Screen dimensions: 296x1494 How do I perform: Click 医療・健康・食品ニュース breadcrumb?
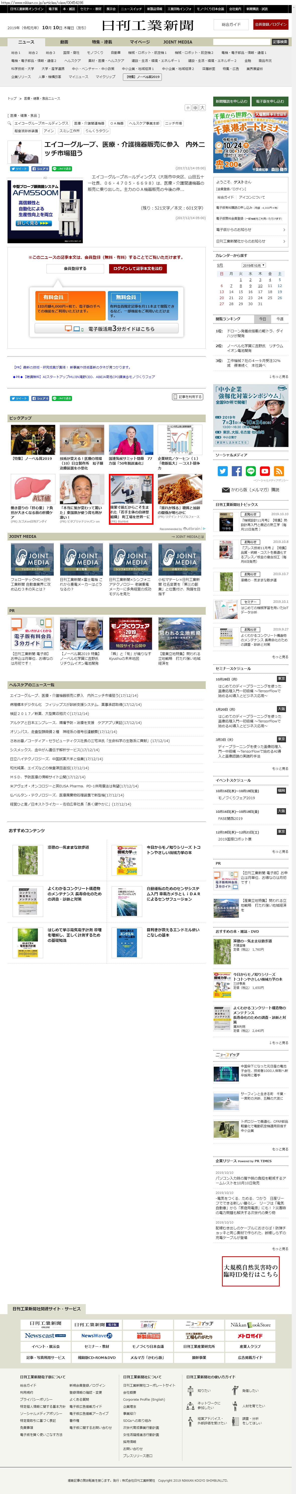[x=42, y=99]
